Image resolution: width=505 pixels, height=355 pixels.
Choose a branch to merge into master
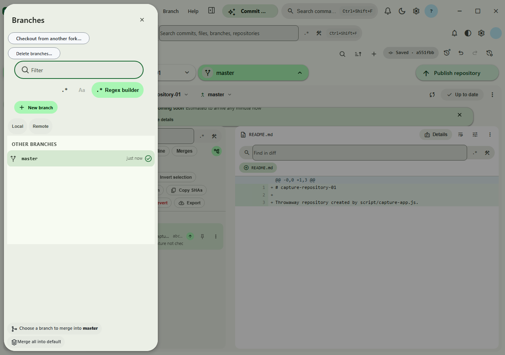[54, 328]
